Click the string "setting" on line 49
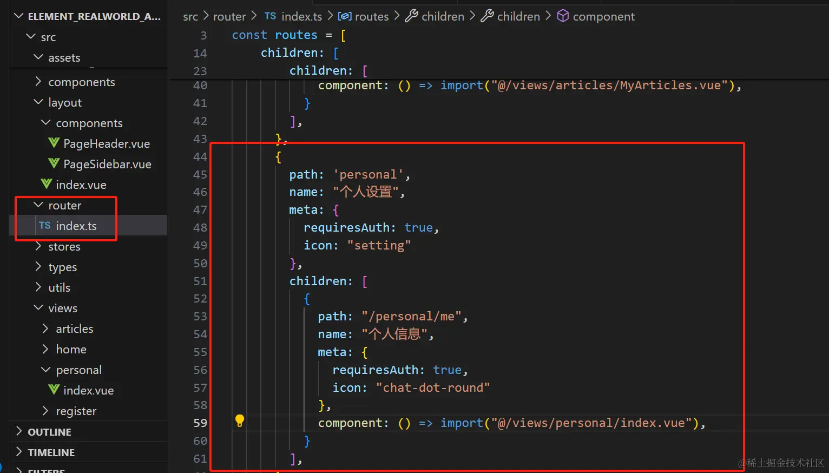The width and height of the screenshot is (829, 473). point(379,246)
